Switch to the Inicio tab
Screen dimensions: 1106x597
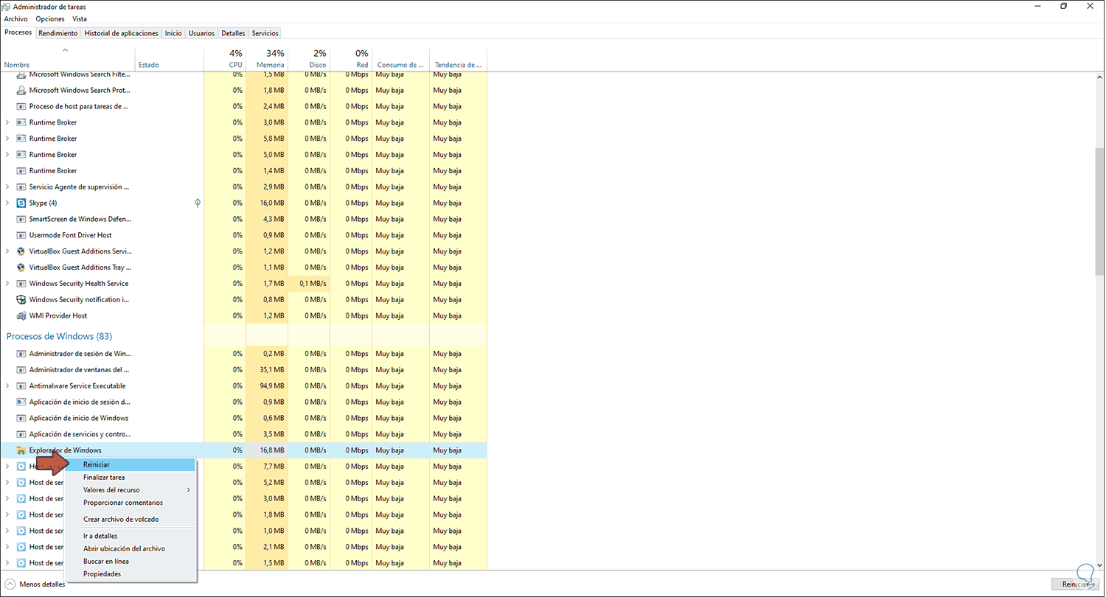point(173,33)
